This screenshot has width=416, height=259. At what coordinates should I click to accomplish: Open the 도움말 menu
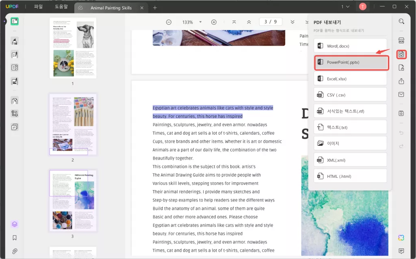(61, 6)
